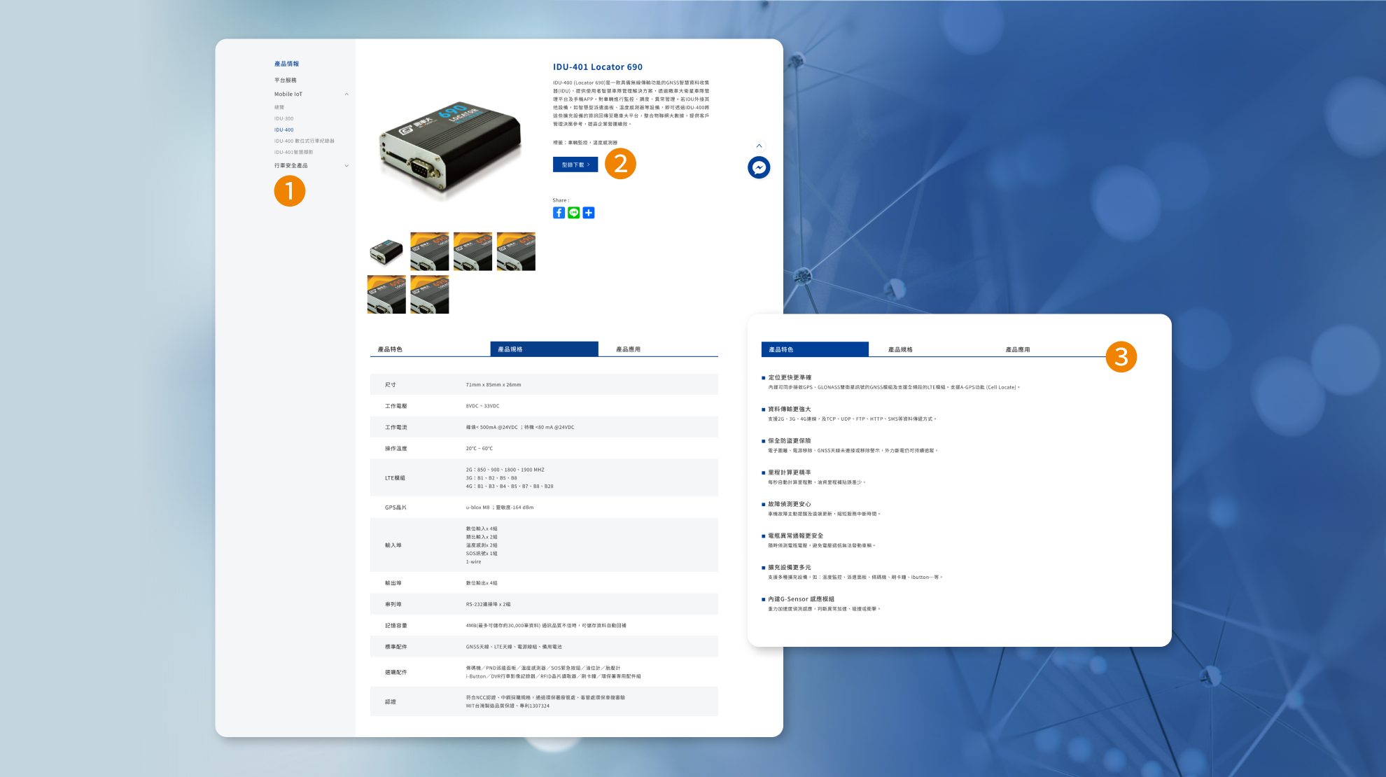
Task: Select the second gallery thumbnail
Action: [430, 251]
